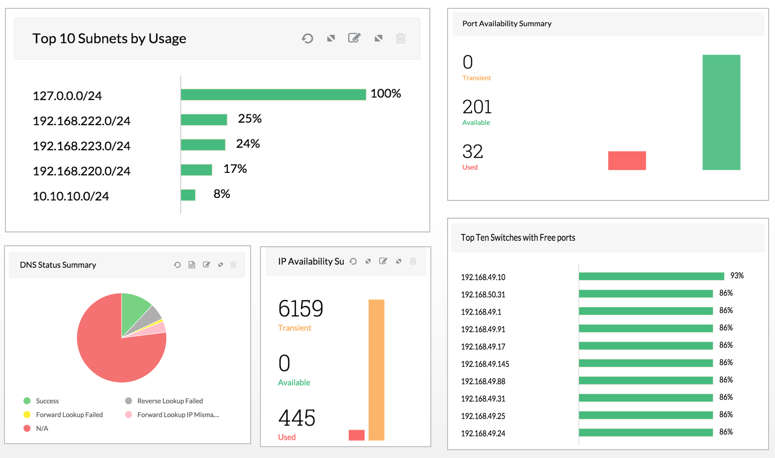
Task: Click the 17% bar for 192.168.220.0/24
Action: tap(196, 170)
